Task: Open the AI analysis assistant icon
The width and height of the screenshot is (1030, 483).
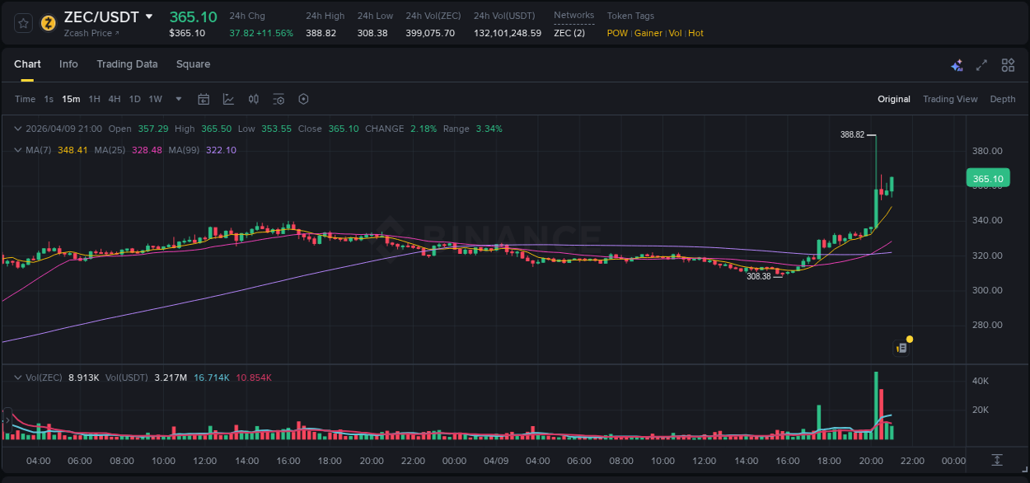Action: point(957,65)
